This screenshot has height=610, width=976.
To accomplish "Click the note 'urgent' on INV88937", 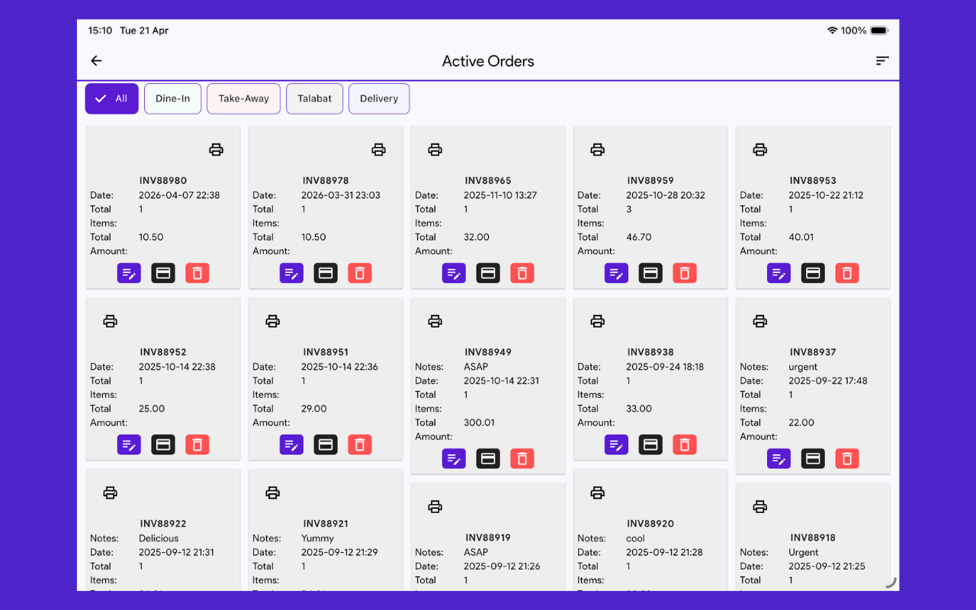I will pyautogui.click(x=803, y=367).
